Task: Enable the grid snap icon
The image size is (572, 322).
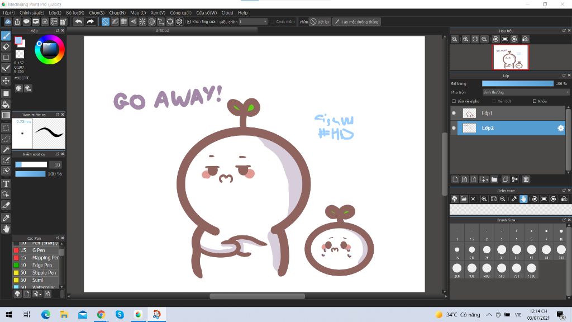Action: pyautogui.click(x=124, y=22)
